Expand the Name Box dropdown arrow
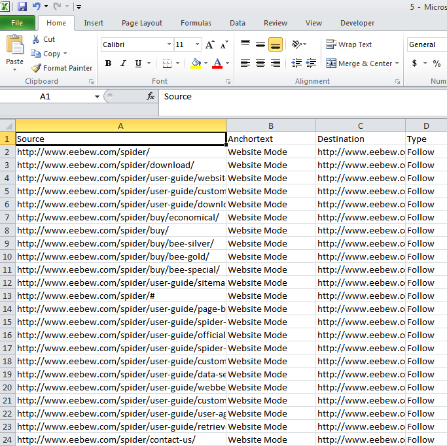Image resolution: width=447 pixels, height=446 pixels. pyautogui.click(x=97, y=97)
